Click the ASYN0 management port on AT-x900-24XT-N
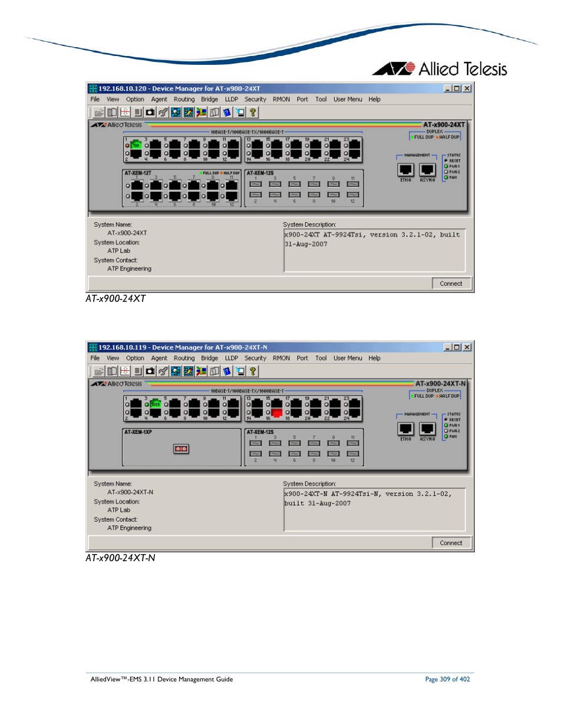562x728 pixels. coord(428,429)
